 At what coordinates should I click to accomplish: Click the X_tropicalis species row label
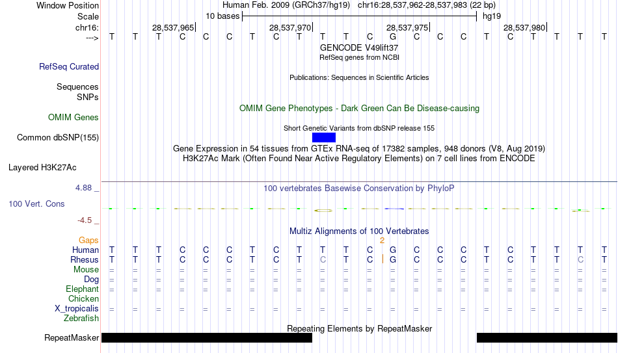click(x=77, y=309)
